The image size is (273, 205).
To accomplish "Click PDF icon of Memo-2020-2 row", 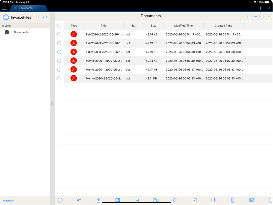I will [74, 78].
